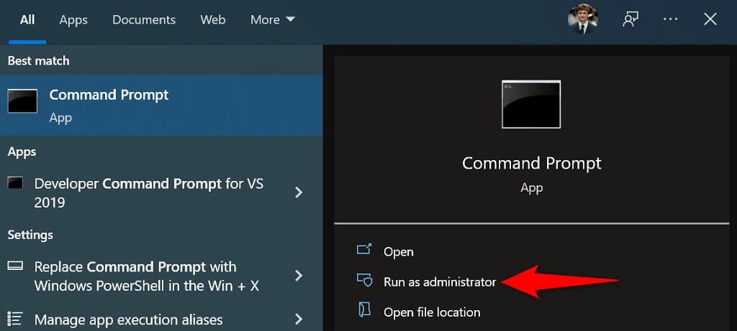Open the feedback icon in header
The width and height of the screenshot is (737, 331).
point(630,19)
